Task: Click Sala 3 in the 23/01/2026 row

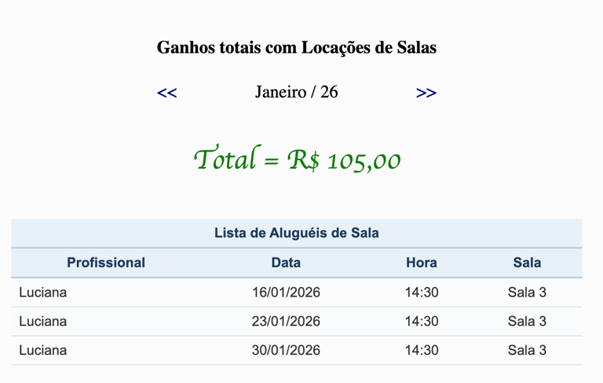Action: click(527, 321)
